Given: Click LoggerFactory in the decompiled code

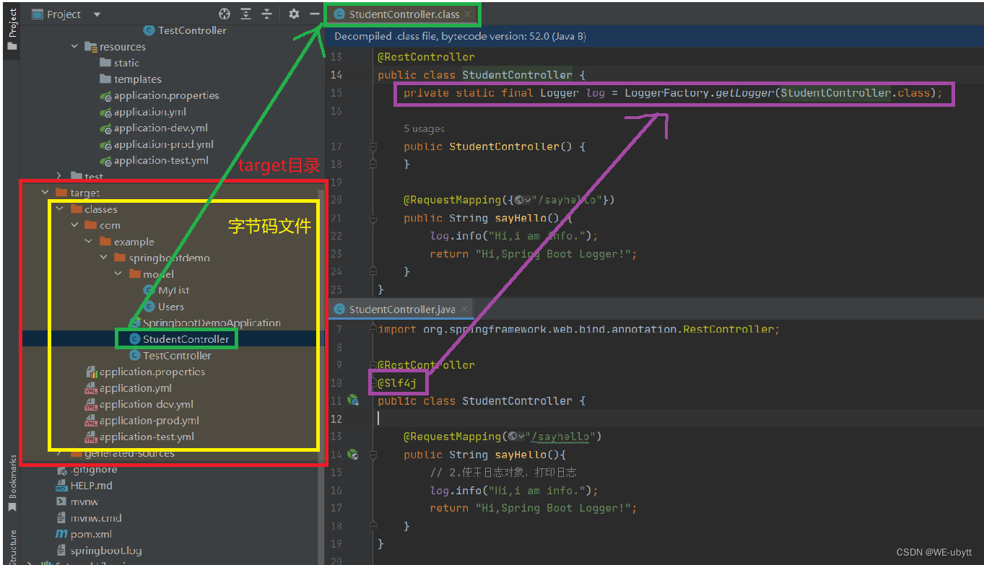Looking at the screenshot, I should point(666,93).
